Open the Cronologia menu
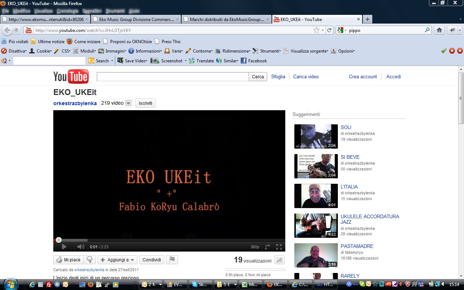 [67, 11]
